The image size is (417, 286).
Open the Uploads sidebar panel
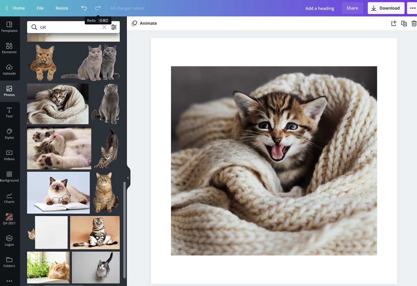(9, 70)
